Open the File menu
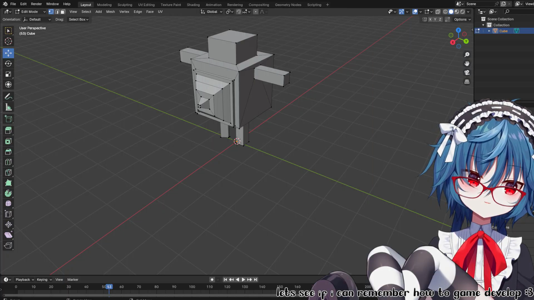The image size is (534, 300). (13, 4)
